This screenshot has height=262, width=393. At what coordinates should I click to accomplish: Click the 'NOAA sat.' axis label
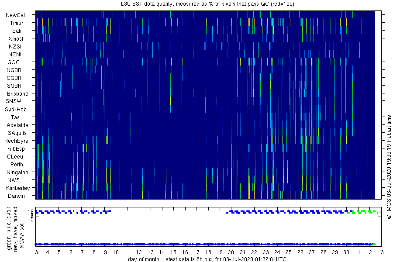[22, 235]
